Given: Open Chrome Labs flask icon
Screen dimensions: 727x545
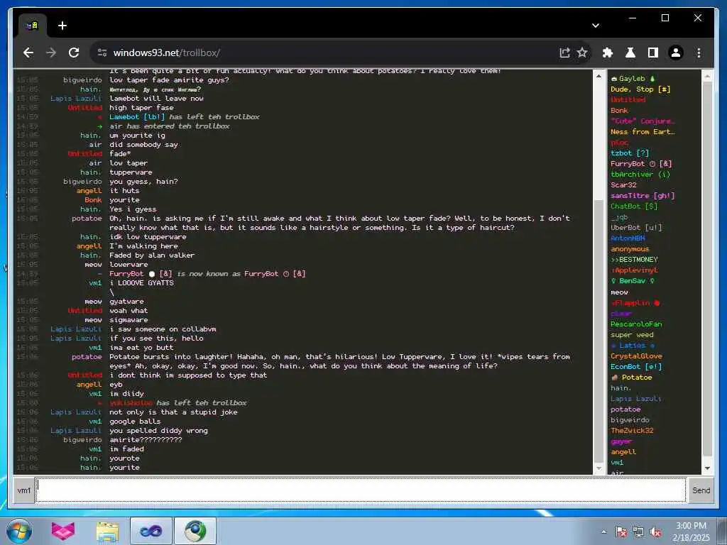Looking at the screenshot, I should (630, 53).
